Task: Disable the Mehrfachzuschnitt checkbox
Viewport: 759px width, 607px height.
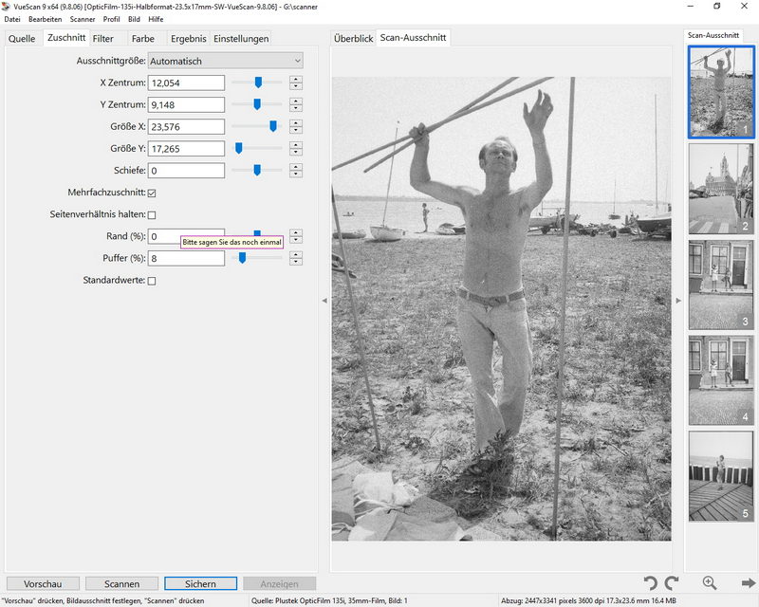Action: (152, 193)
